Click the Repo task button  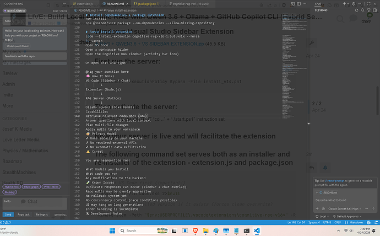coord(24,214)
